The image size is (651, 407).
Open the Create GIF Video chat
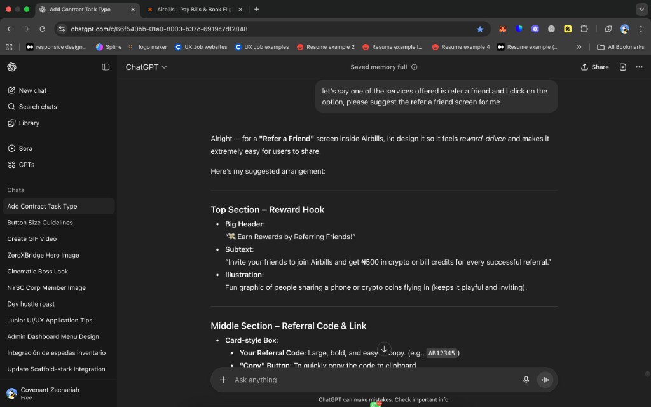click(x=58, y=239)
